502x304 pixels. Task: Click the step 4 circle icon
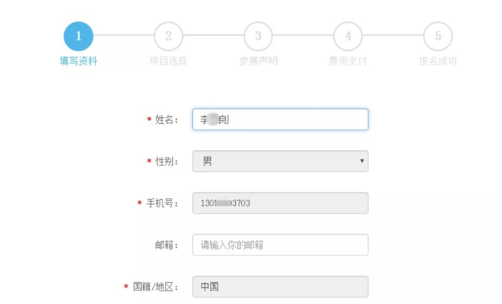[x=348, y=36]
